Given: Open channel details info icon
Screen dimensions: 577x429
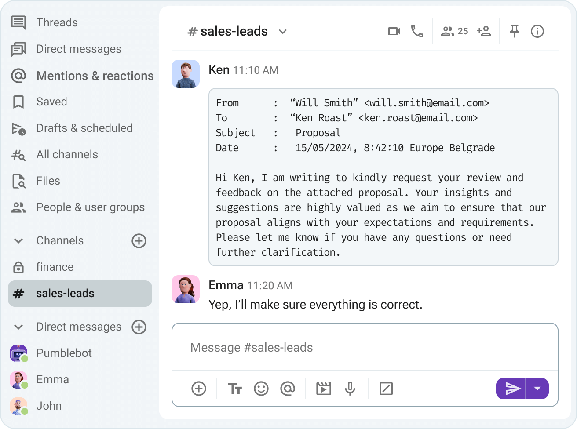Looking at the screenshot, I should tap(537, 31).
